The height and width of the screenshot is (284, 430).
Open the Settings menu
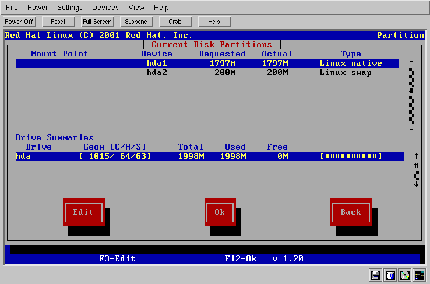point(70,8)
